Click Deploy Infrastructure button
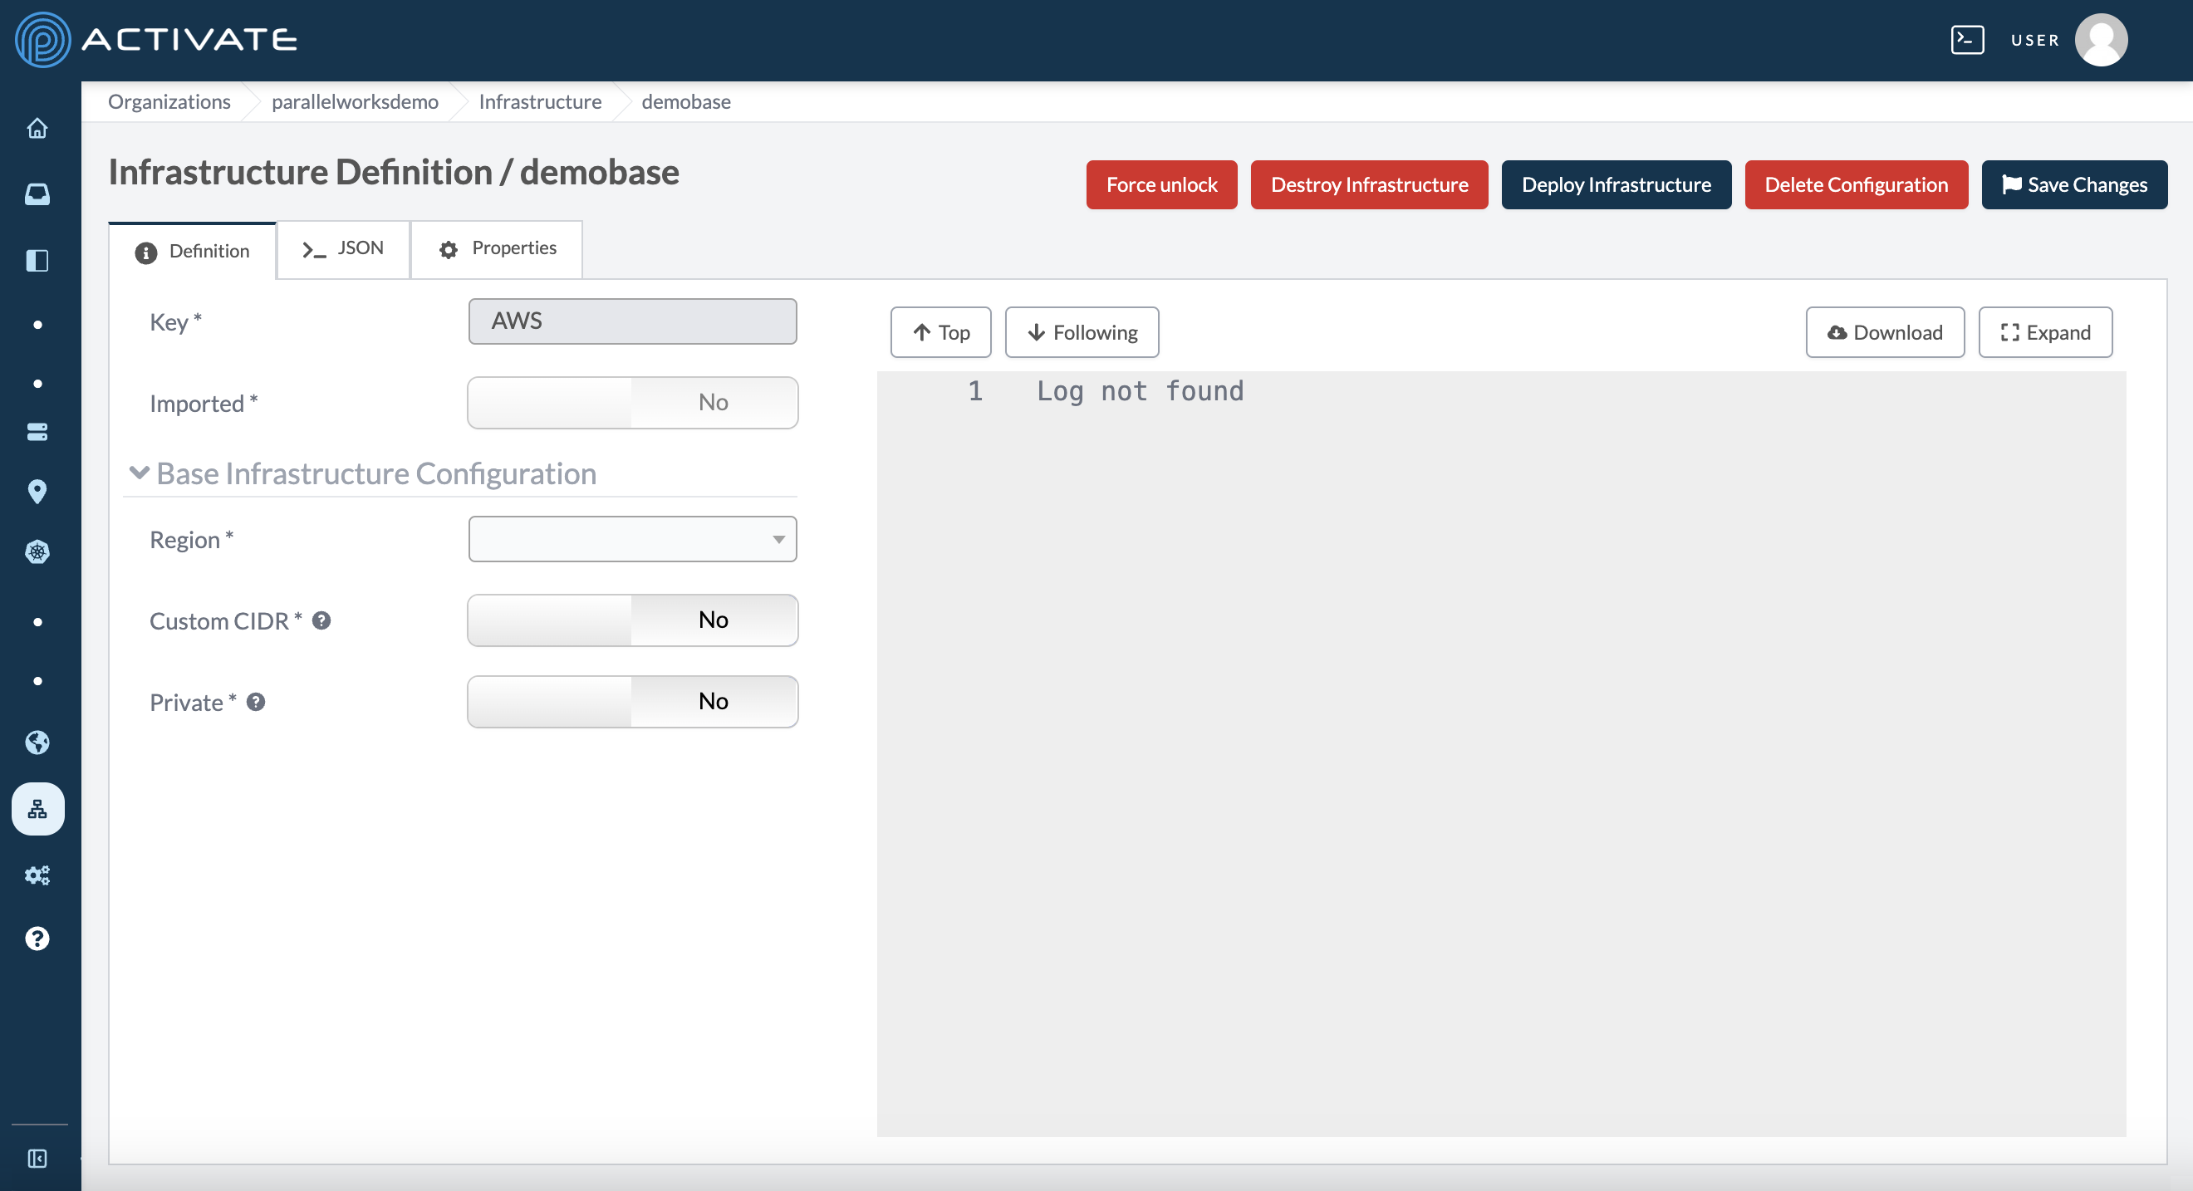Screen dimensions: 2193x1191 pyautogui.click(x=1617, y=185)
